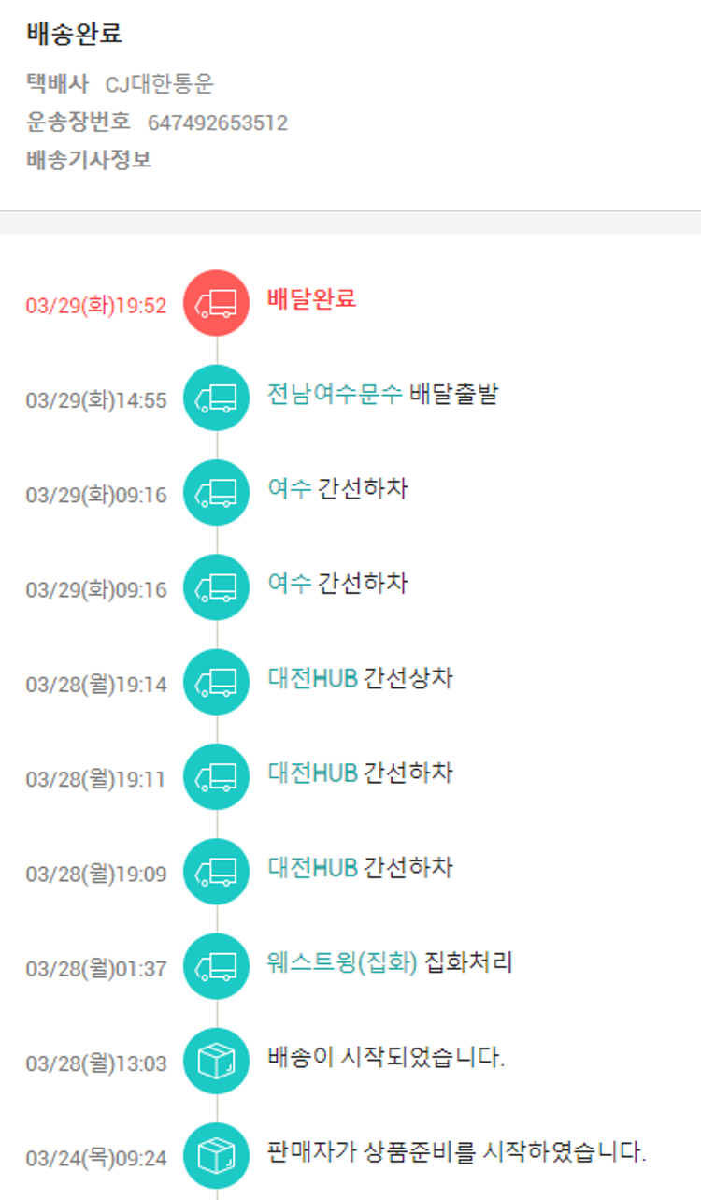Click the truck icon at 03/28(월)19:11
Viewport: 701px width, 1200px height.
216,777
